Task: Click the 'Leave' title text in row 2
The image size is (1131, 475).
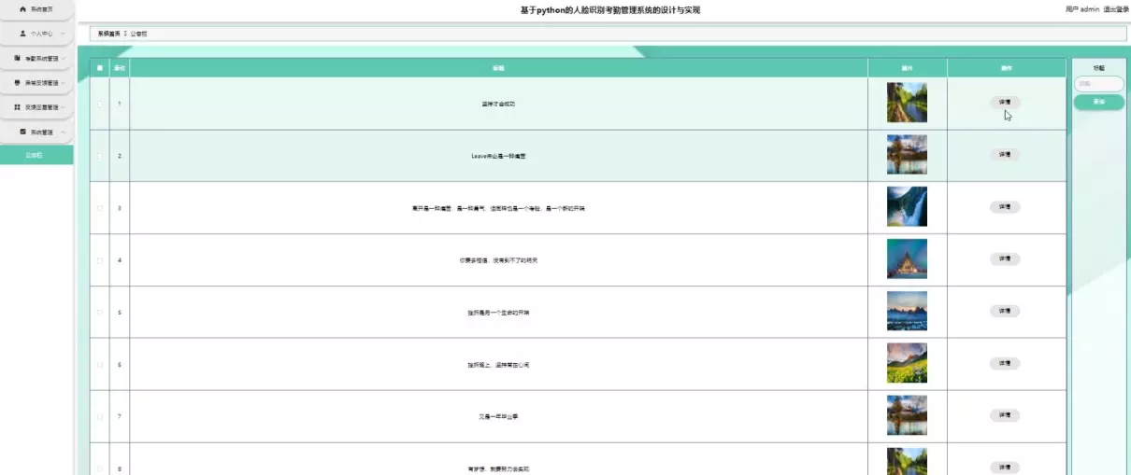Action: click(x=498, y=156)
